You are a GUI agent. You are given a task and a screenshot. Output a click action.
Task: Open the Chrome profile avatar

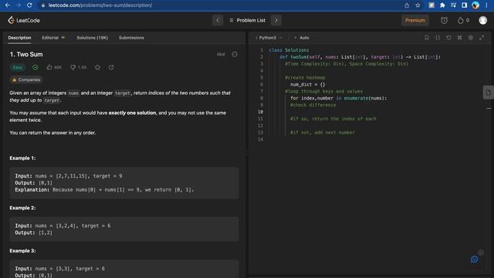[475, 5]
